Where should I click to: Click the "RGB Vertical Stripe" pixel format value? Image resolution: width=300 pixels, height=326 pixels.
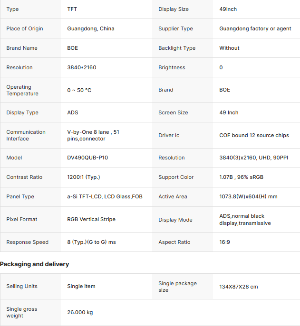pos(91,219)
